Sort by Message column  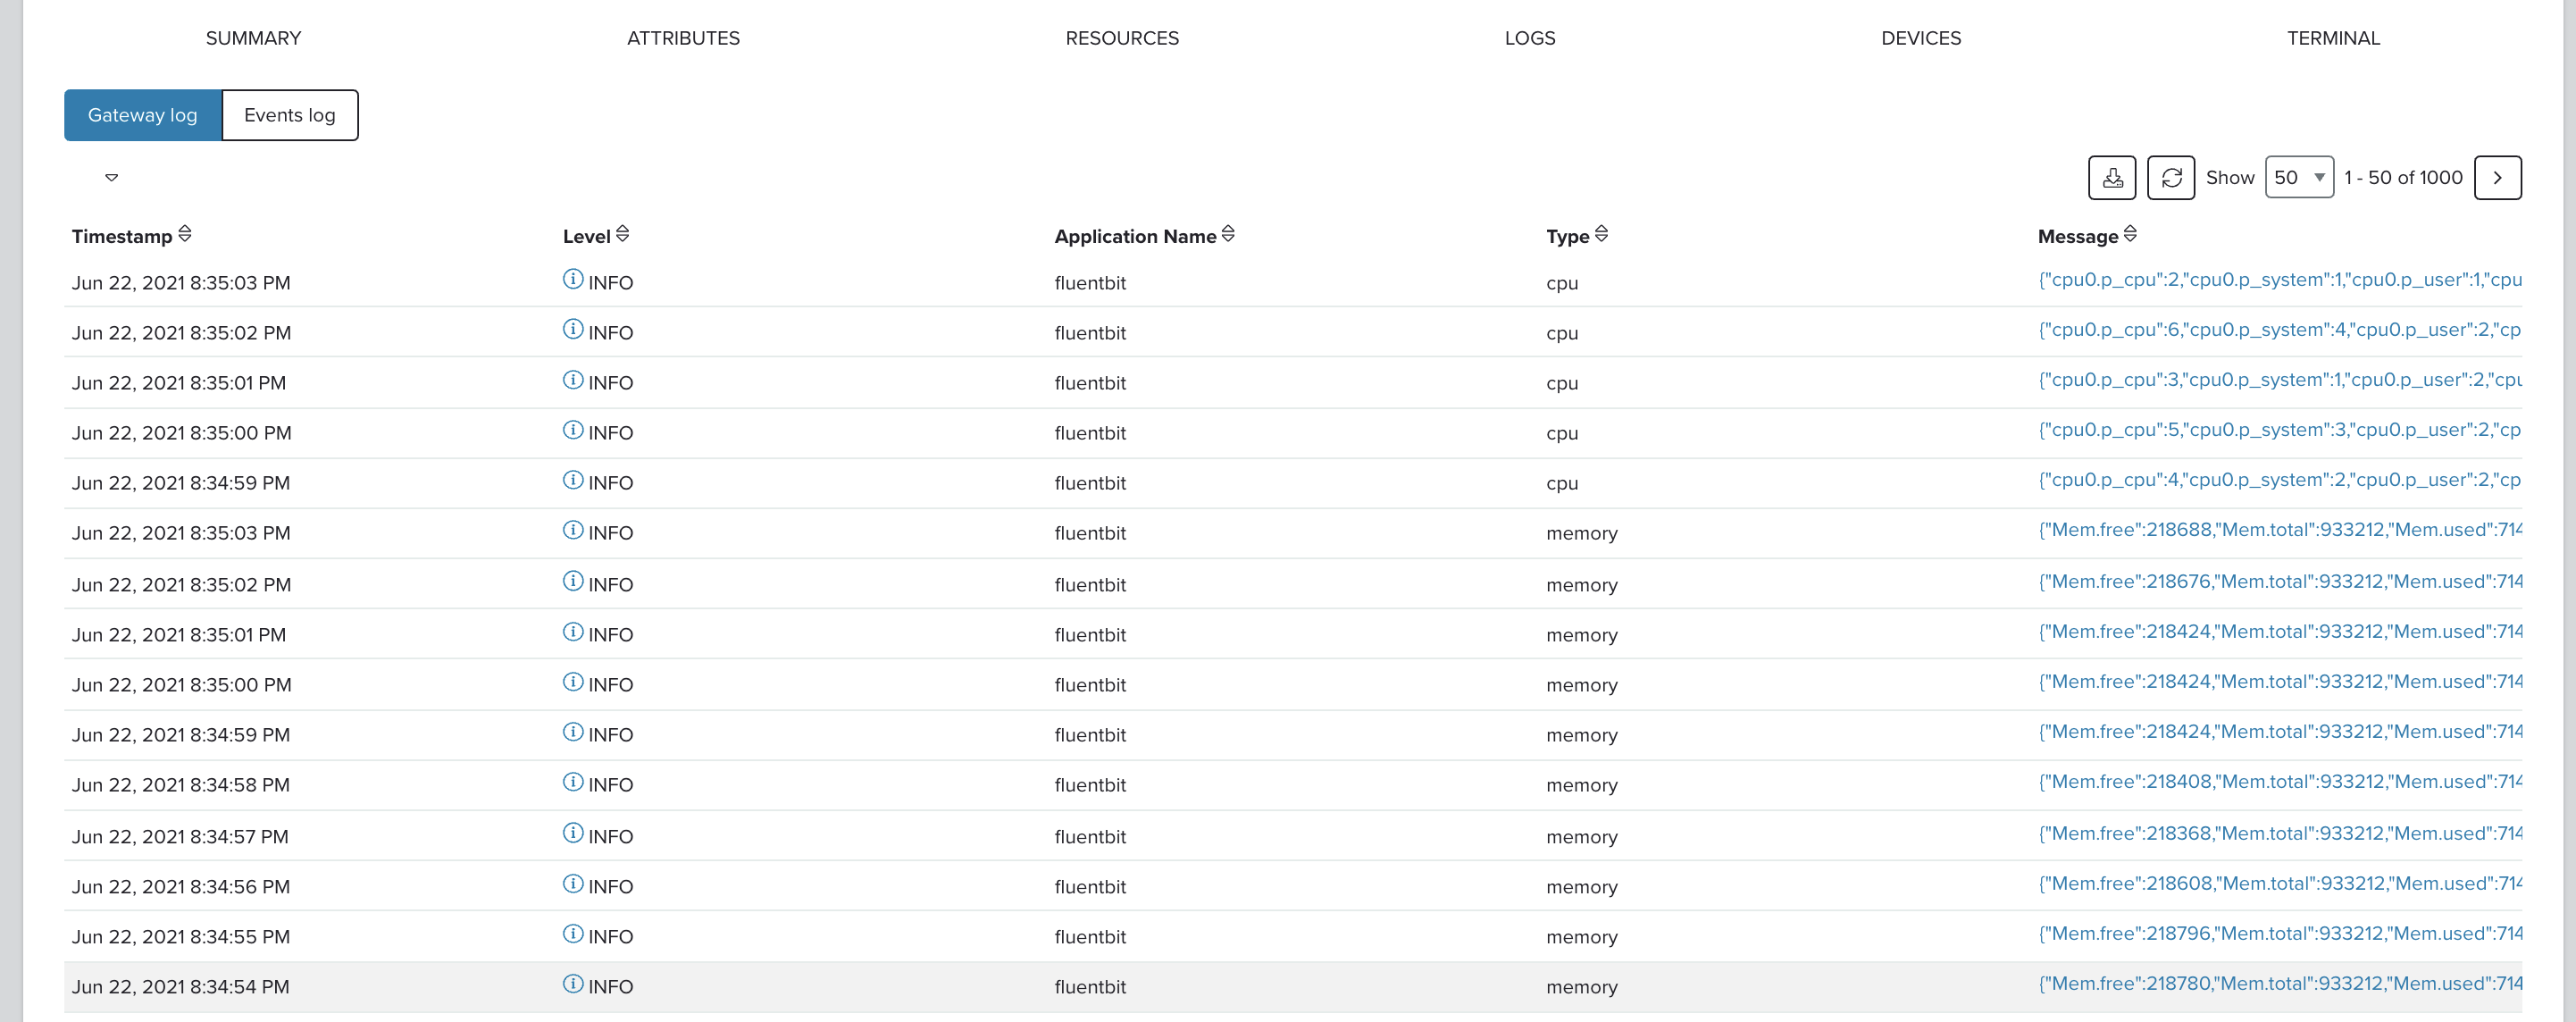pos(2130,234)
